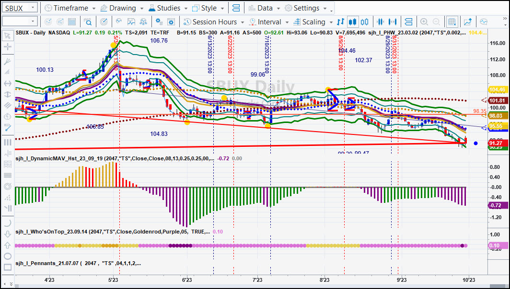Screen dimensions: 510x289
Task: Switch chart to solid candlestick style
Action: pos(352,22)
